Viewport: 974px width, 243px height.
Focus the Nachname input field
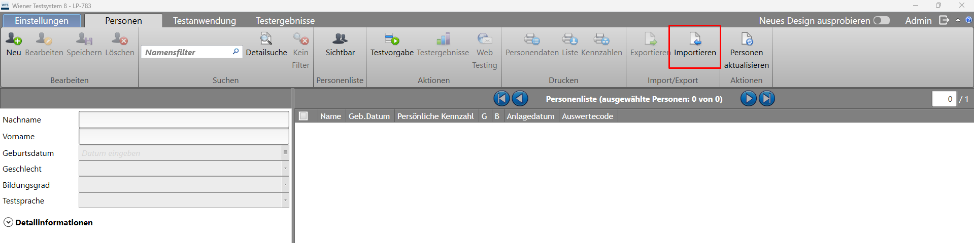pos(184,119)
